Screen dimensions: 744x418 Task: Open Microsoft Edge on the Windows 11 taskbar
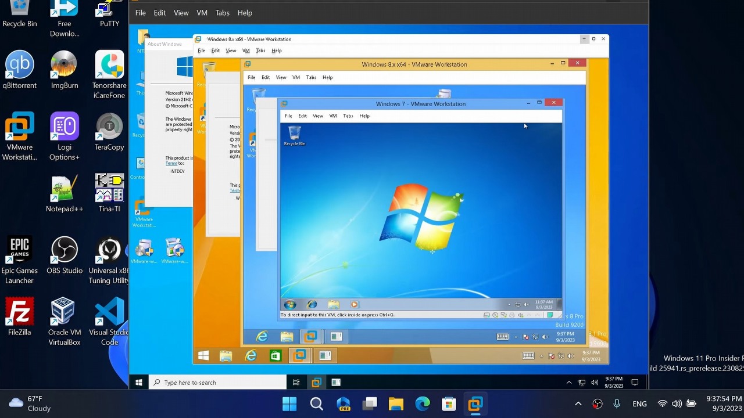click(423, 403)
